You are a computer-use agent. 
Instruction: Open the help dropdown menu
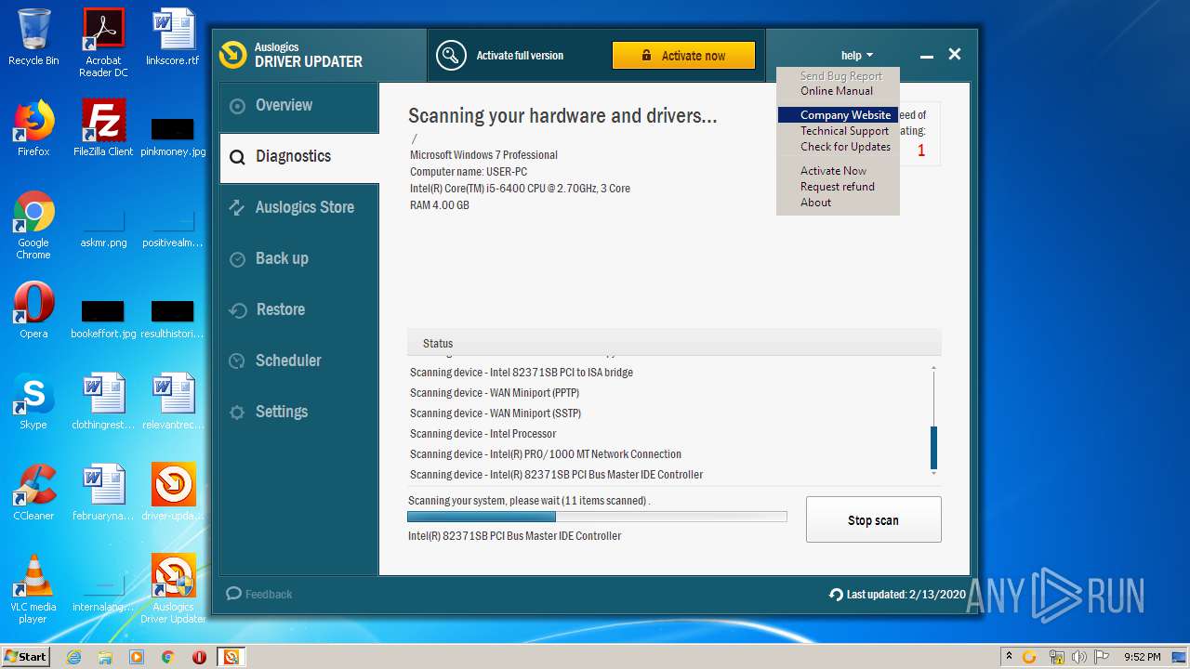point(856,56)
